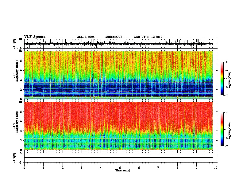The image size is (243, 188).
Task: Click inside the ch.1 voltage waveform panel
Action: [120, 44]
